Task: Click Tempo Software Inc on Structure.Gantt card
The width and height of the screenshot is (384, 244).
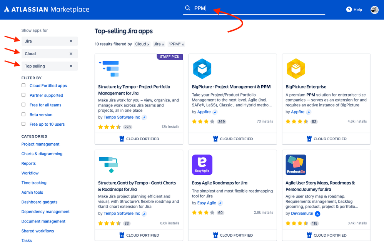Action: (122, 213)
